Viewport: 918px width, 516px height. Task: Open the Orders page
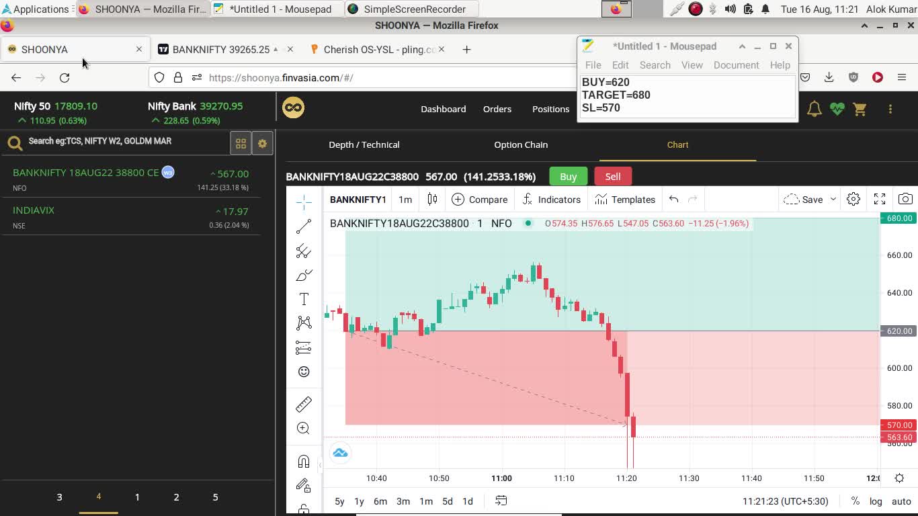pyautogui.click(x=497, y=109)
